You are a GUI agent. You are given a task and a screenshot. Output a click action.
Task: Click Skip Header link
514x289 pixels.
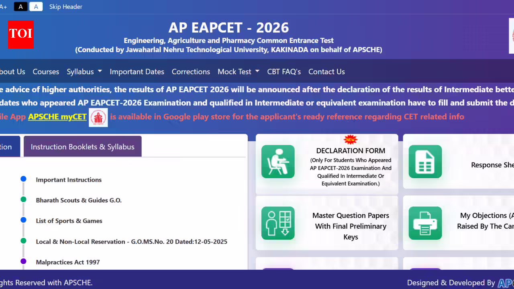[66, 7]
